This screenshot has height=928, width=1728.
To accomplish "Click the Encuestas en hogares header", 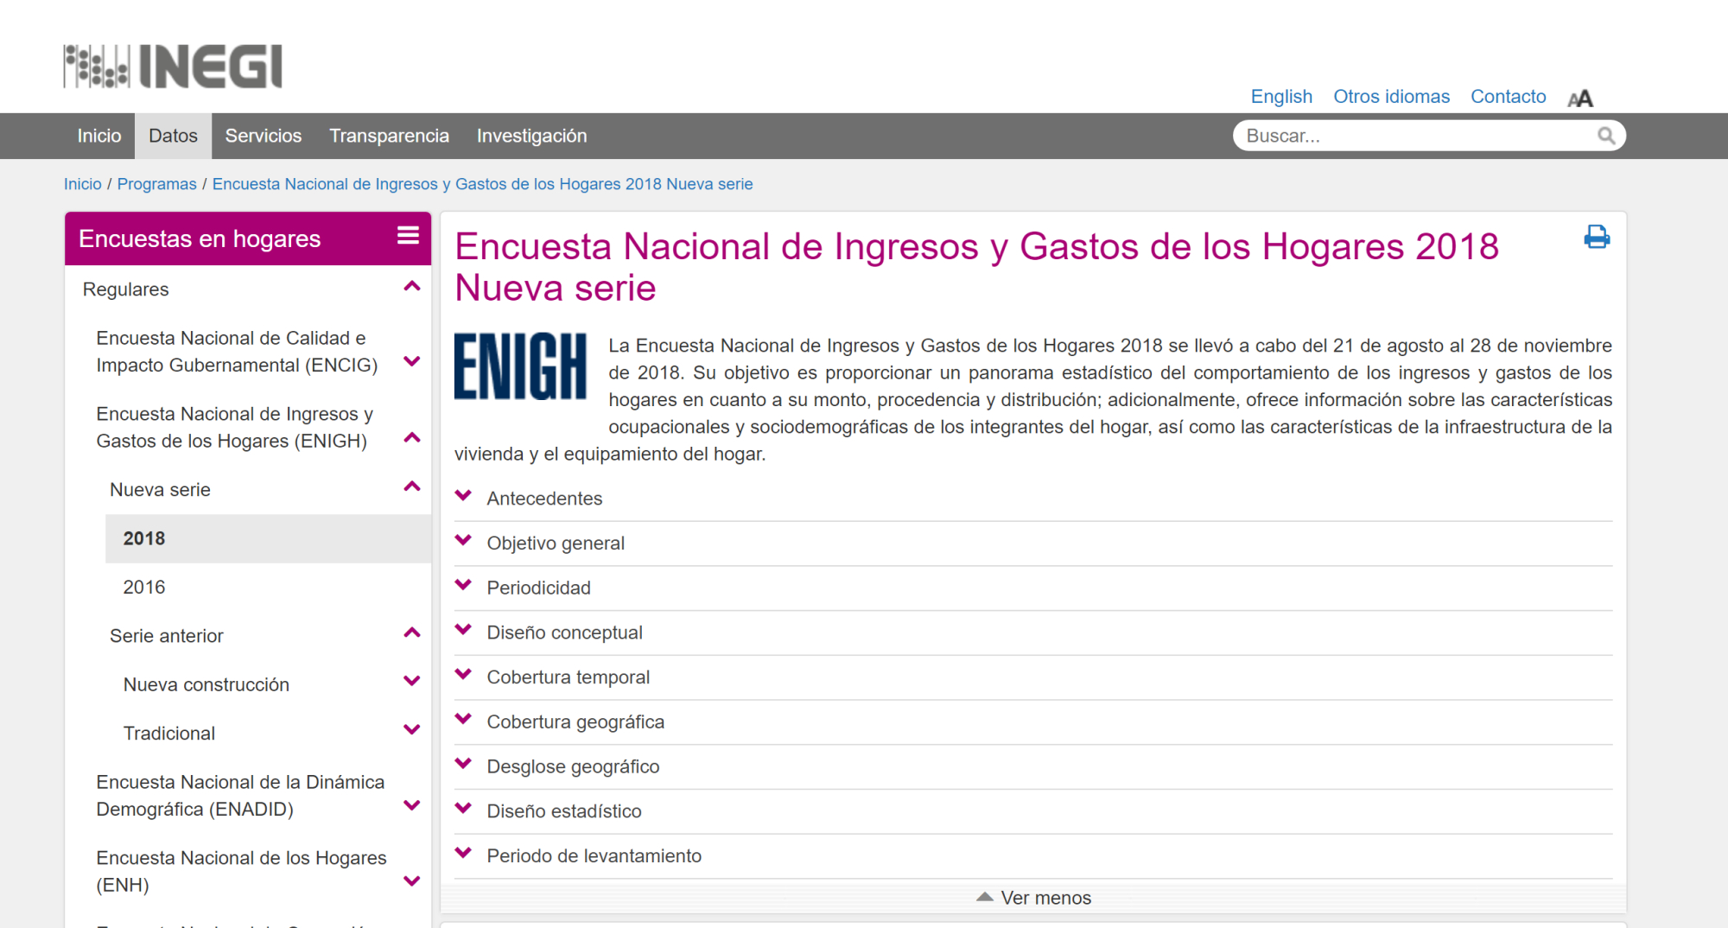I will pos(200,238).
